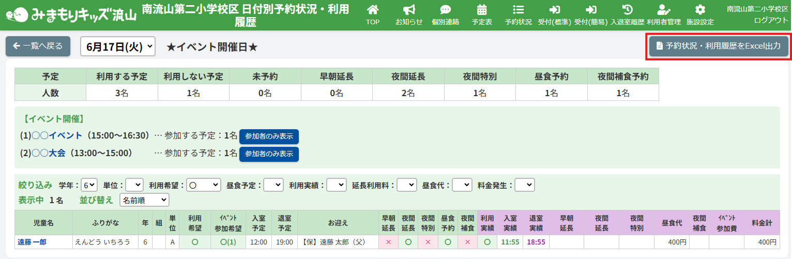Show participants only for ○○イベント

pos(269,136)
